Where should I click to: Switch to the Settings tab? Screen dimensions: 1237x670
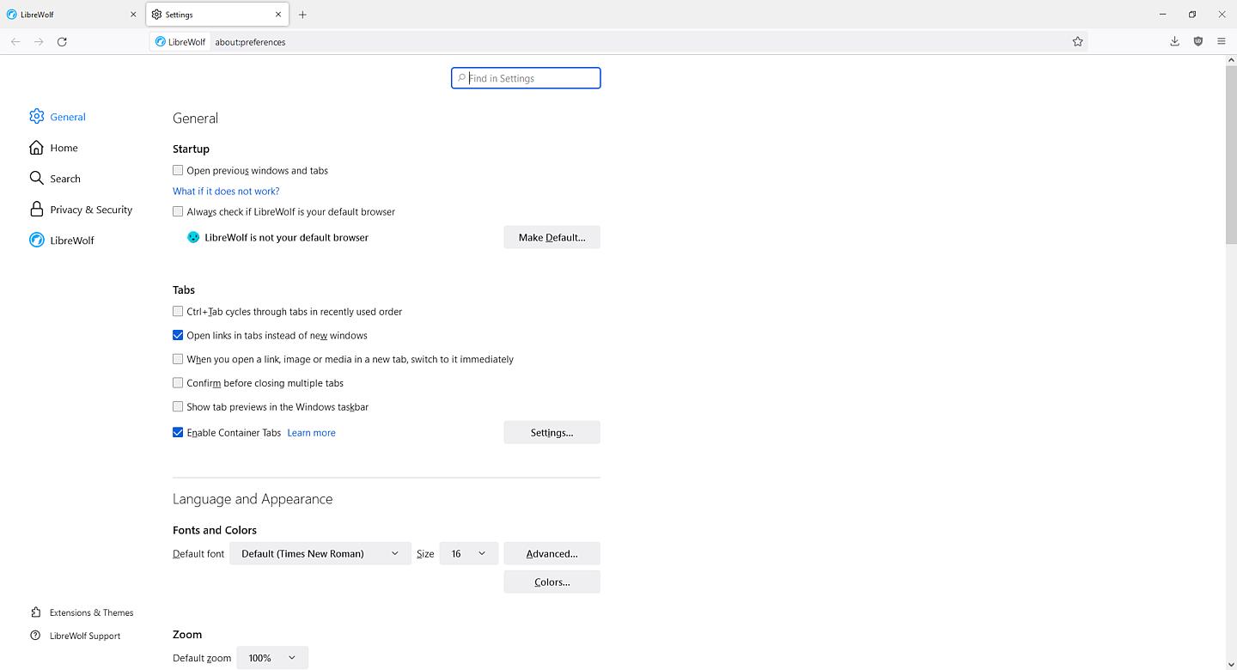click(217, 15)
